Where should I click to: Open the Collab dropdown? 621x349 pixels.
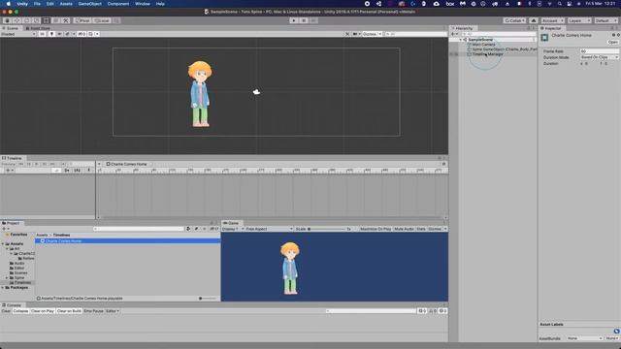(514, 20)
